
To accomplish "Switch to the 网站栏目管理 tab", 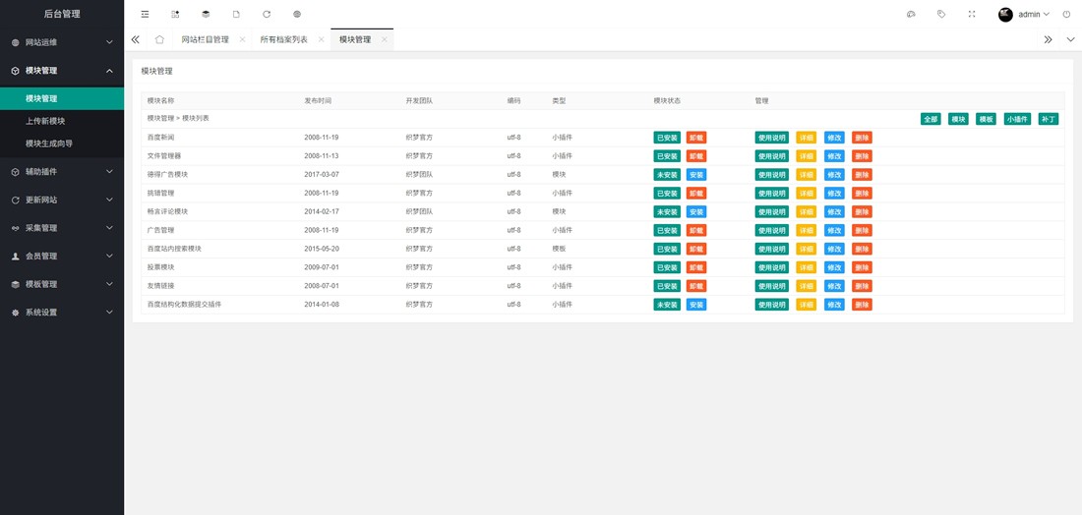I will click(x=205, y=39).
